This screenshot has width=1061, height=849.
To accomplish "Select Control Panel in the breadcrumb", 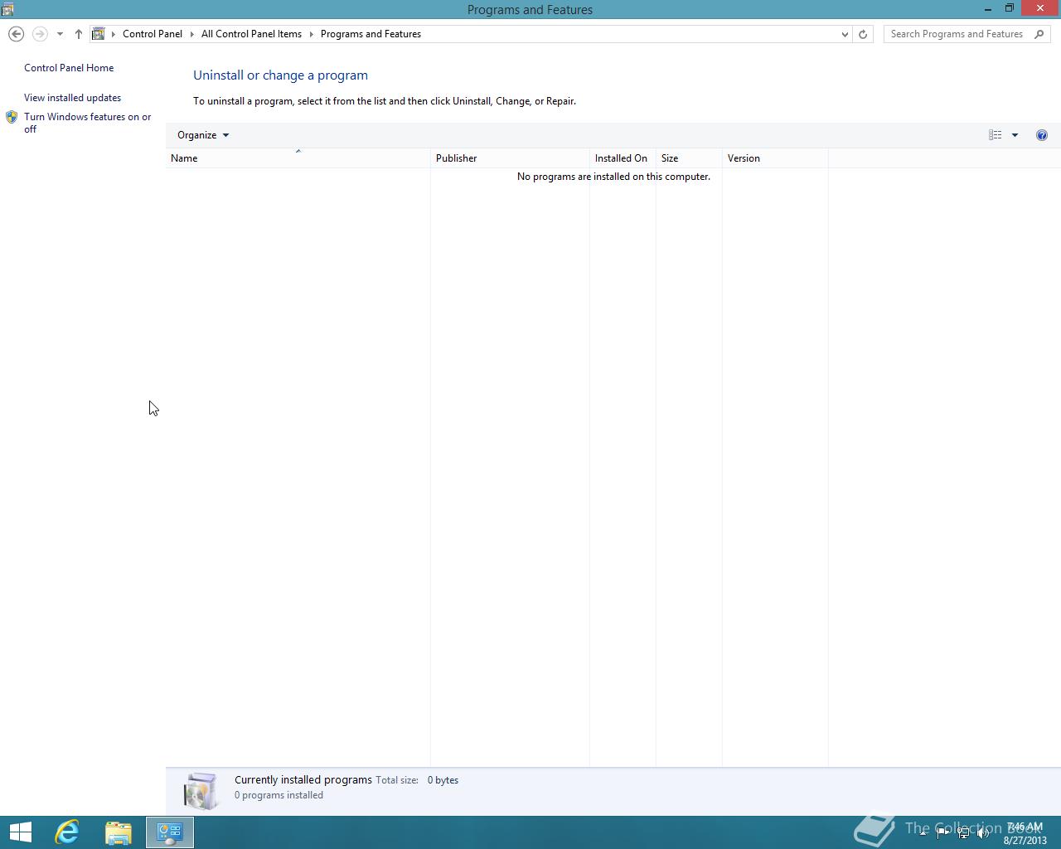I will [x=153, y=34].
